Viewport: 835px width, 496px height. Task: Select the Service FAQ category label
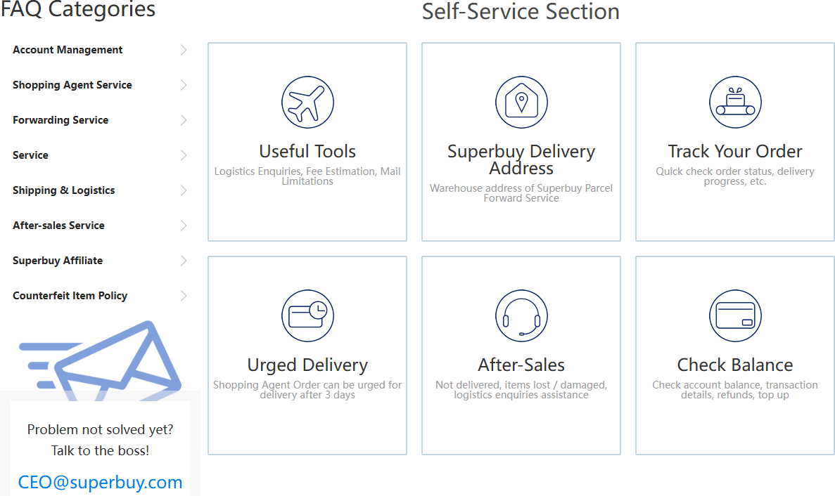click(30, 155)
